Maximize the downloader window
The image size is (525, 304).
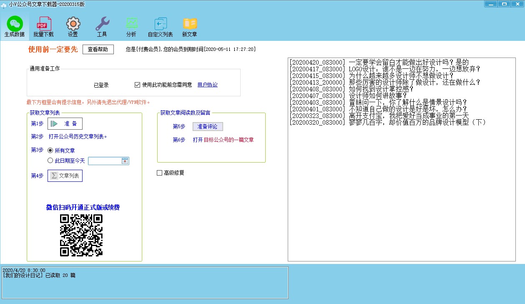click(x=504, y=4)
